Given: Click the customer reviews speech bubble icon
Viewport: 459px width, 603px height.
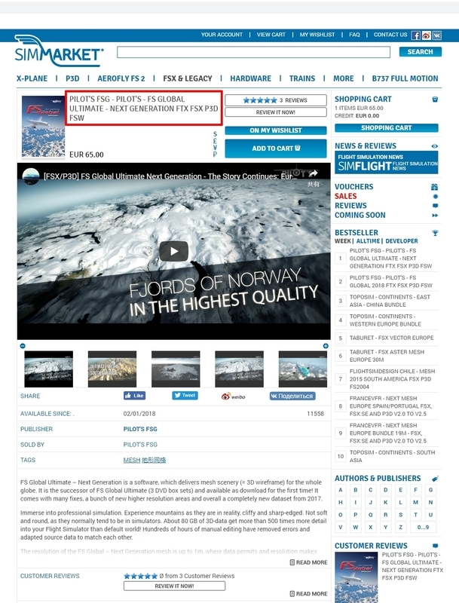Looking at the screenshot, I should (435, 546).
